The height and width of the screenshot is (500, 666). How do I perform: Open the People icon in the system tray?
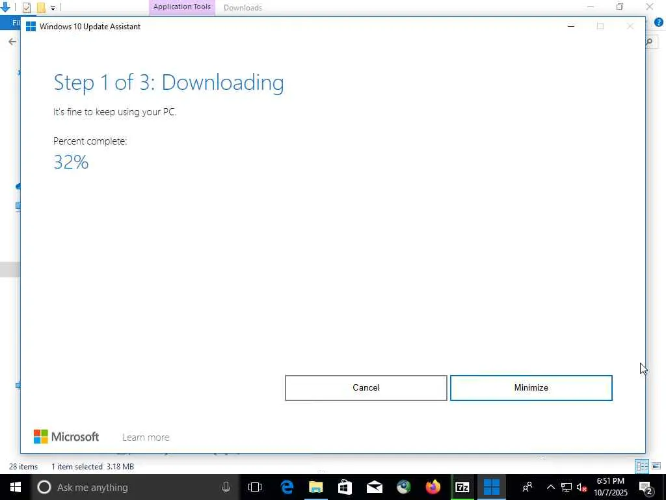coord(527,487)
